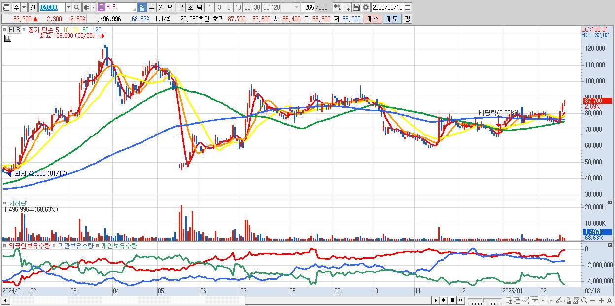Select the 분 minute period toggle

pyautogui.click(x=180, y=7)
